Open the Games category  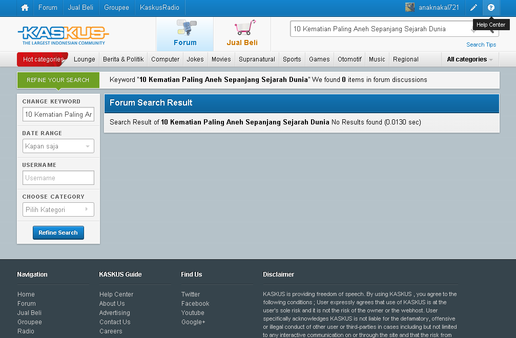click(319, 59)
